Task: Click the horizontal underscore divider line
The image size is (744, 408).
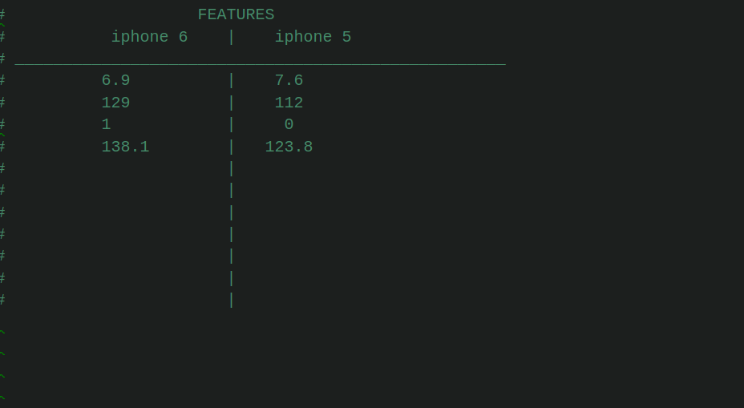Action: point(260,63)
